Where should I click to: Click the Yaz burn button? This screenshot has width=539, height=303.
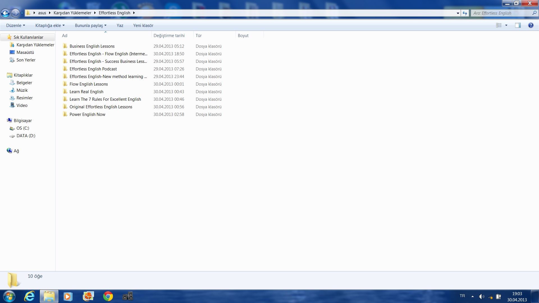pyautogui.click(x=120, y=25)
